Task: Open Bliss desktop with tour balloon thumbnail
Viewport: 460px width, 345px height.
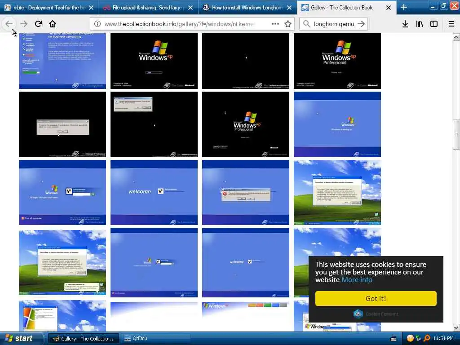Action: pos(62,262)
